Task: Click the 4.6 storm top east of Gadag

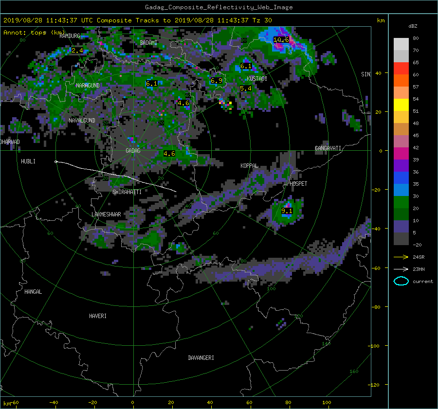Action: click(169, 153)
